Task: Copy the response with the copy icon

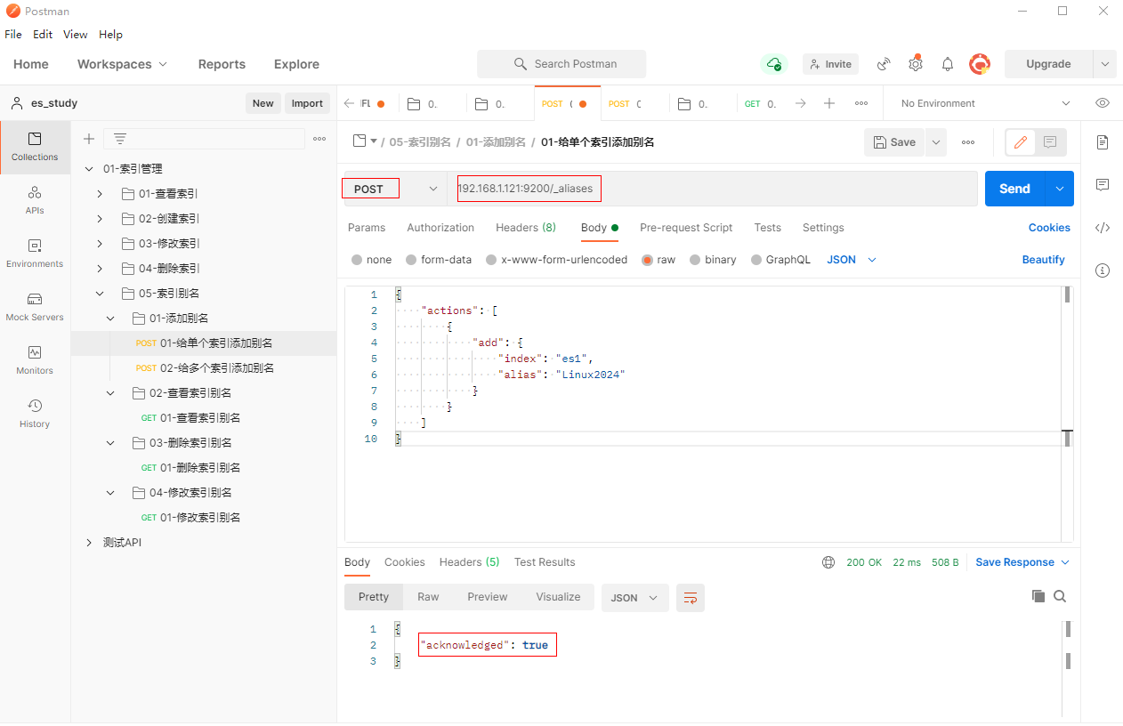Action: tap(1038, 596)
